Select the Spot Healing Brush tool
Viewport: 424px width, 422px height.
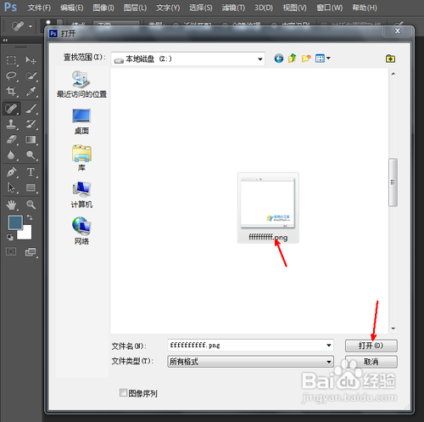pos(11,109)
